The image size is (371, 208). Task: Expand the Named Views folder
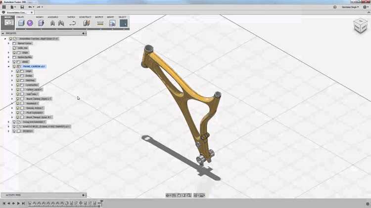tap(9, 43)
